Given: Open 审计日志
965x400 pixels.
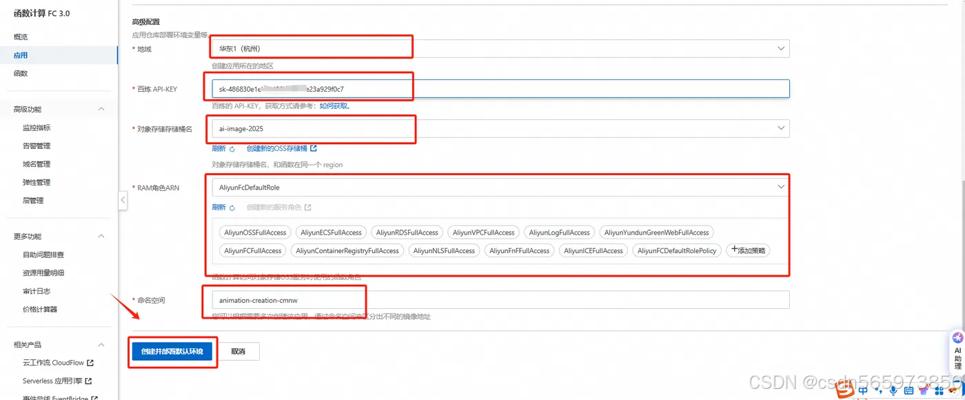Looking at the screenshot, I should (x=37, y=291).
